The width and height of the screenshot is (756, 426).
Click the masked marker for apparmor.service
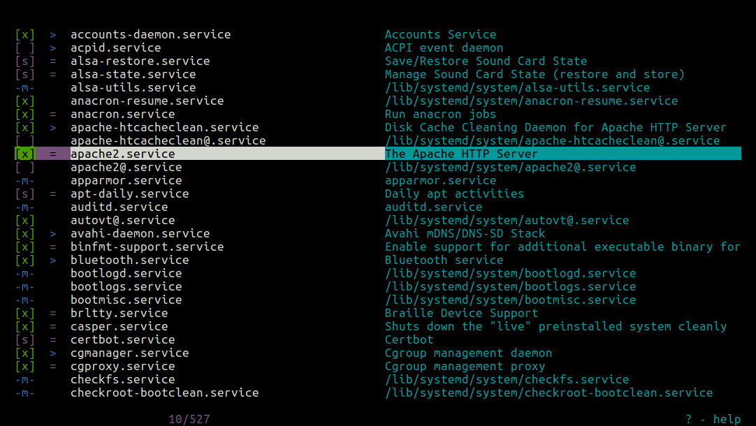coord(24,180)
